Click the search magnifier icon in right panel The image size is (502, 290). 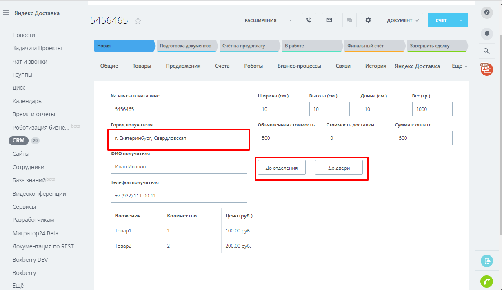pyautogui.click(x=486, y=51)
